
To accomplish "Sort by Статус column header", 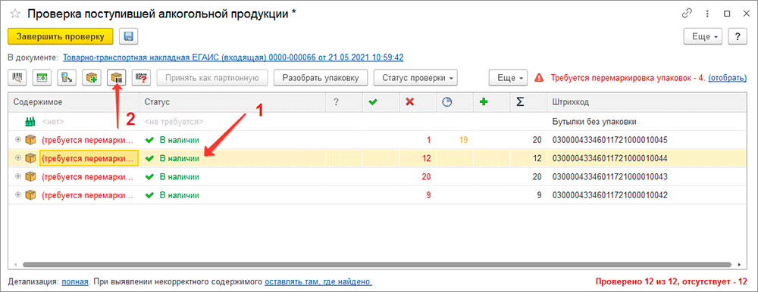I will pos(233,103).
